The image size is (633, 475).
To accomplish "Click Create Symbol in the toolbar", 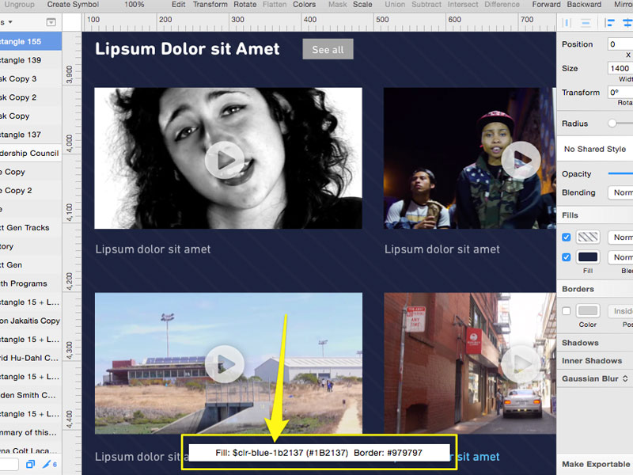I will (x=73, y=5).
